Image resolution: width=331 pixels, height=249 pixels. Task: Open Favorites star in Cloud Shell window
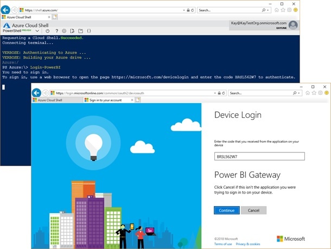(283, 10)
